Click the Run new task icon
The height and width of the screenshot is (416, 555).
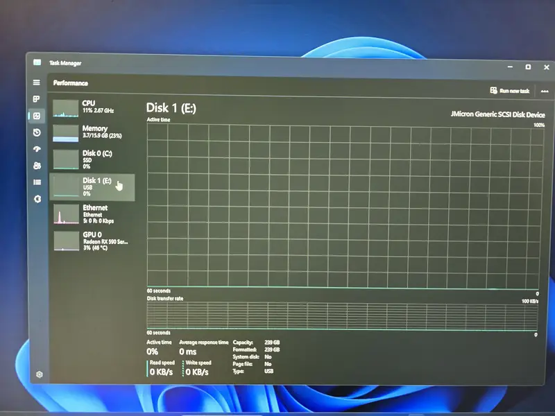(493, 90)
